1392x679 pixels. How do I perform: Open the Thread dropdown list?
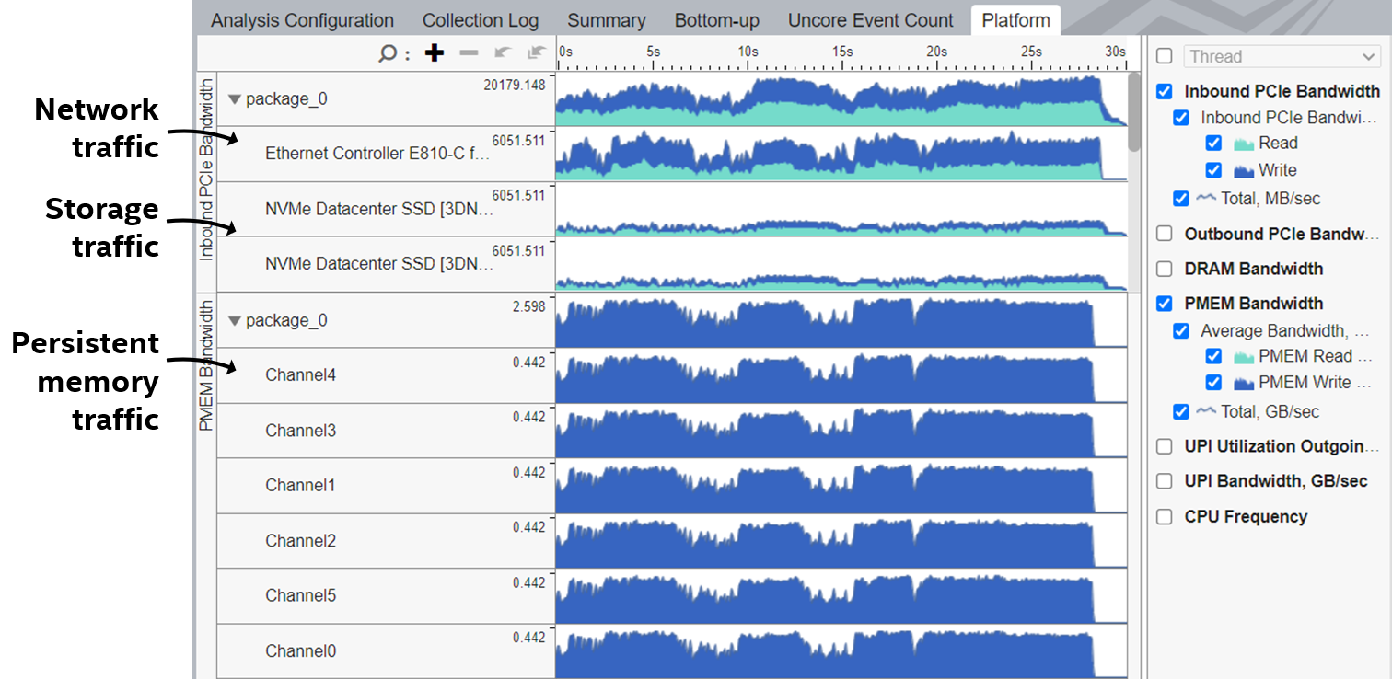pyautogui.click(x=1282, y=57)
